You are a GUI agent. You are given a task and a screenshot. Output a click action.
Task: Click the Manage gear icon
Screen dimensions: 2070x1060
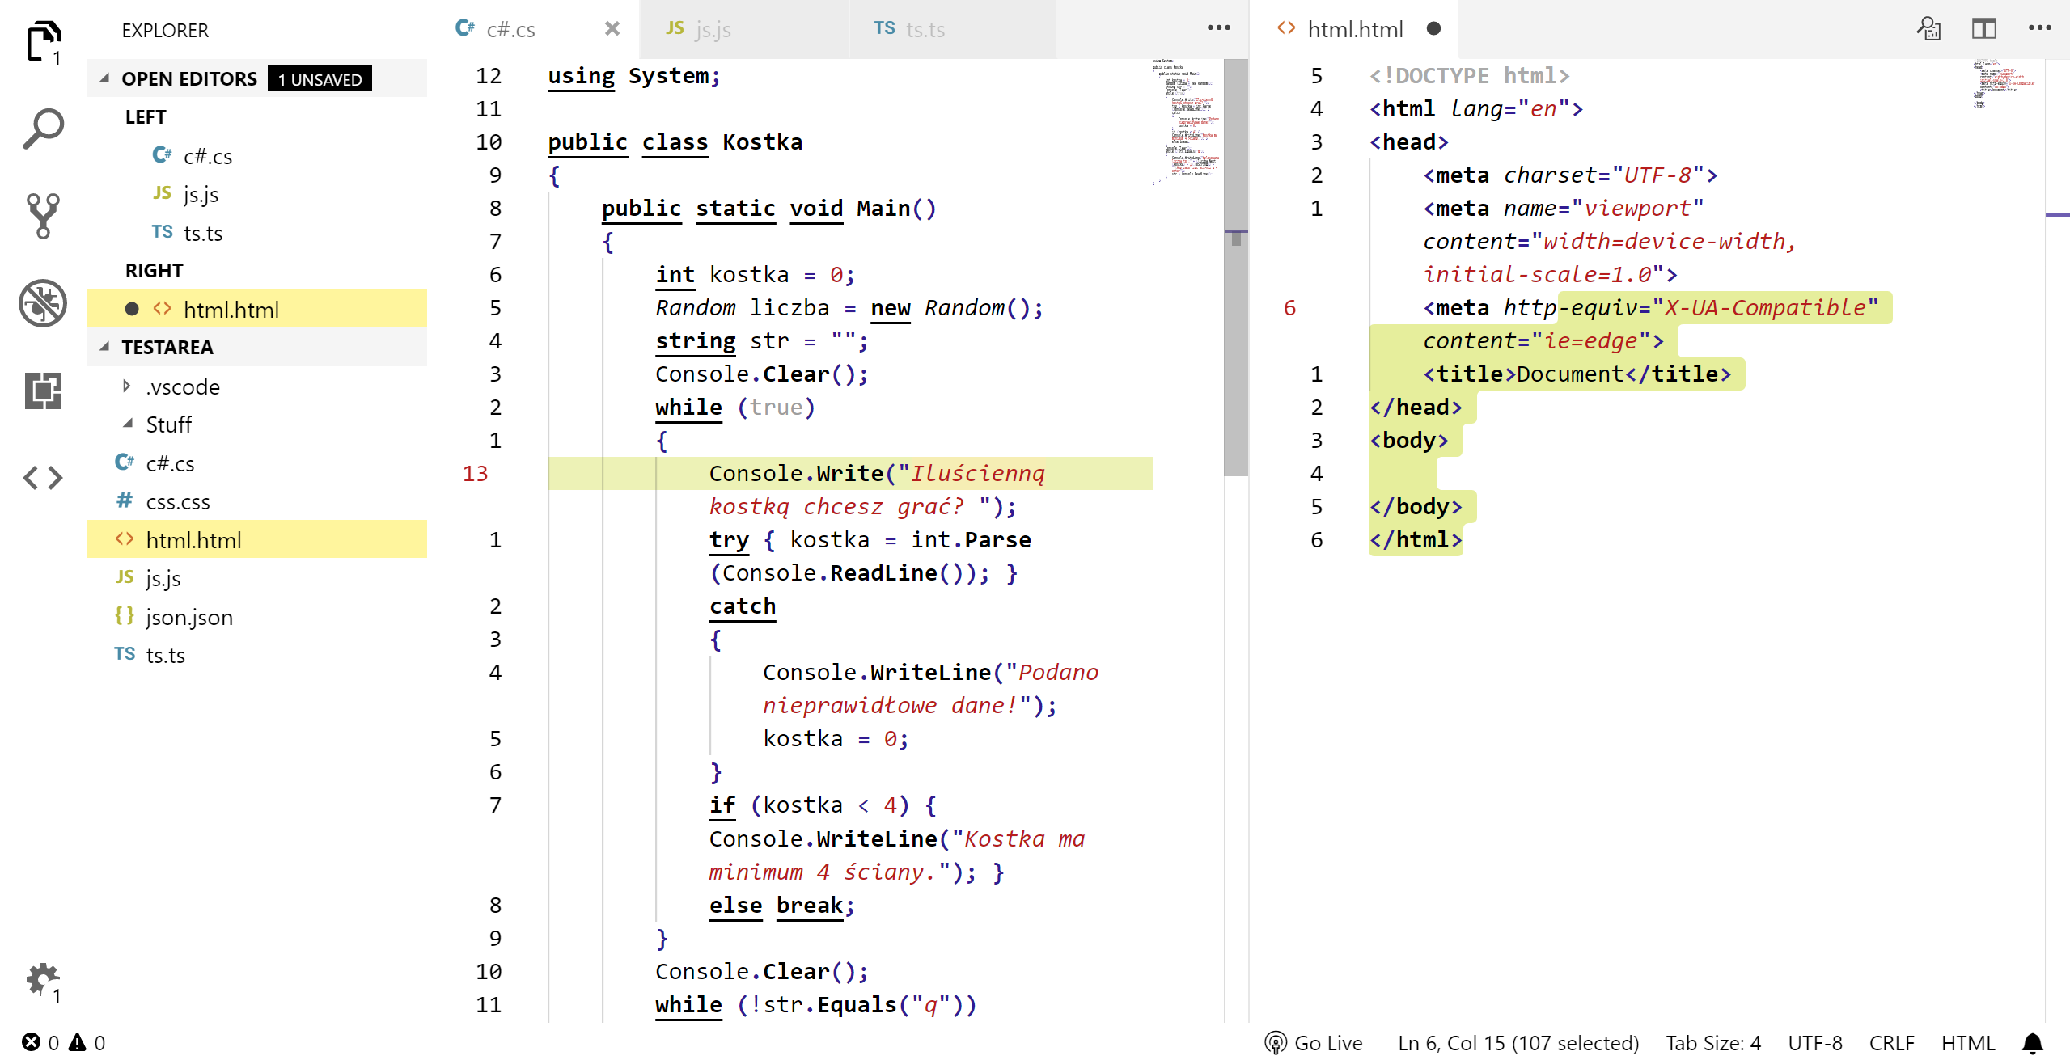[x=43, y=979]
